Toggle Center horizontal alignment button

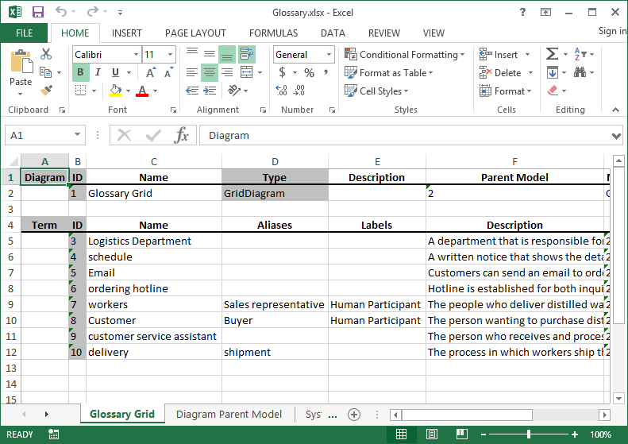point(210,72)
